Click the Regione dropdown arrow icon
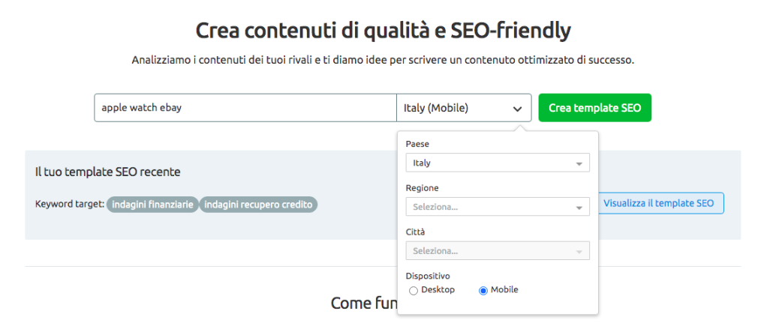Viewport: 758px width, 323px height. 579,208
